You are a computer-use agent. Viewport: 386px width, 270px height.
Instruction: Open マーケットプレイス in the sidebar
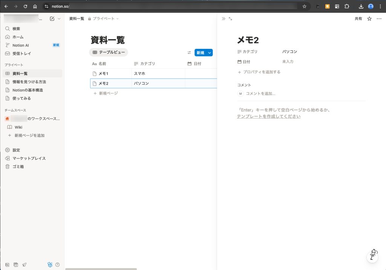(x=32, y=158)
